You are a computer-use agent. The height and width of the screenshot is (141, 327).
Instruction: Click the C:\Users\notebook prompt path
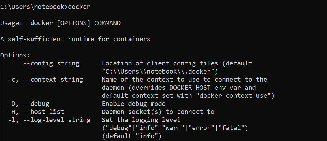point(33,7)
